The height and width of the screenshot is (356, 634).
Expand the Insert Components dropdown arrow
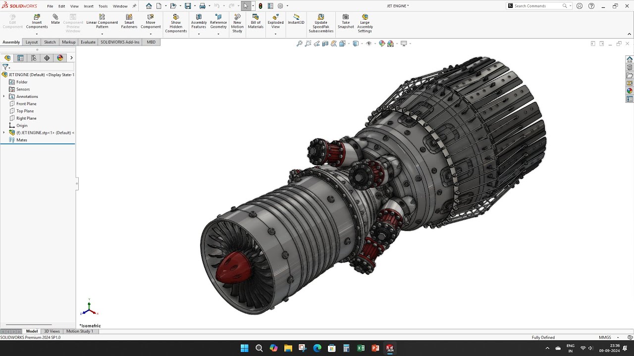tap(37, 34)
